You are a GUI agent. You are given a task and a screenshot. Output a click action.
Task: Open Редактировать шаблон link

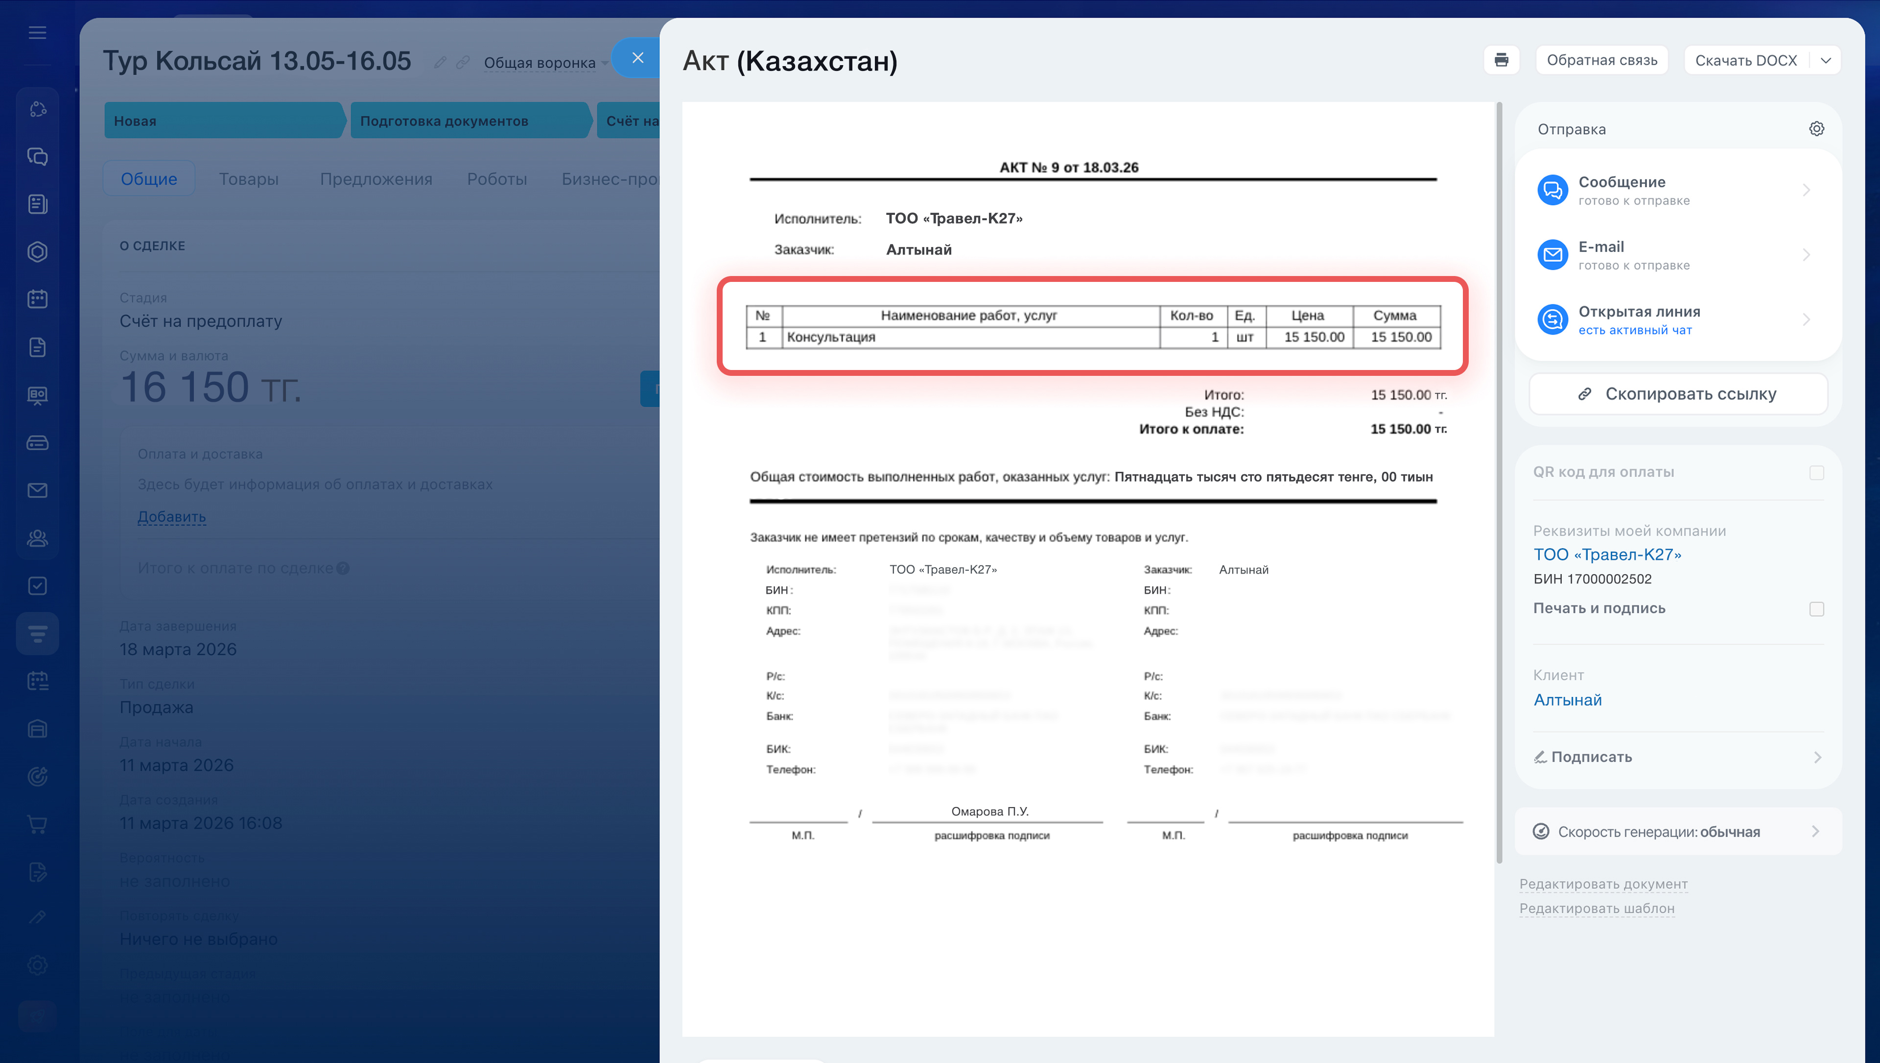click(1596, 908)
